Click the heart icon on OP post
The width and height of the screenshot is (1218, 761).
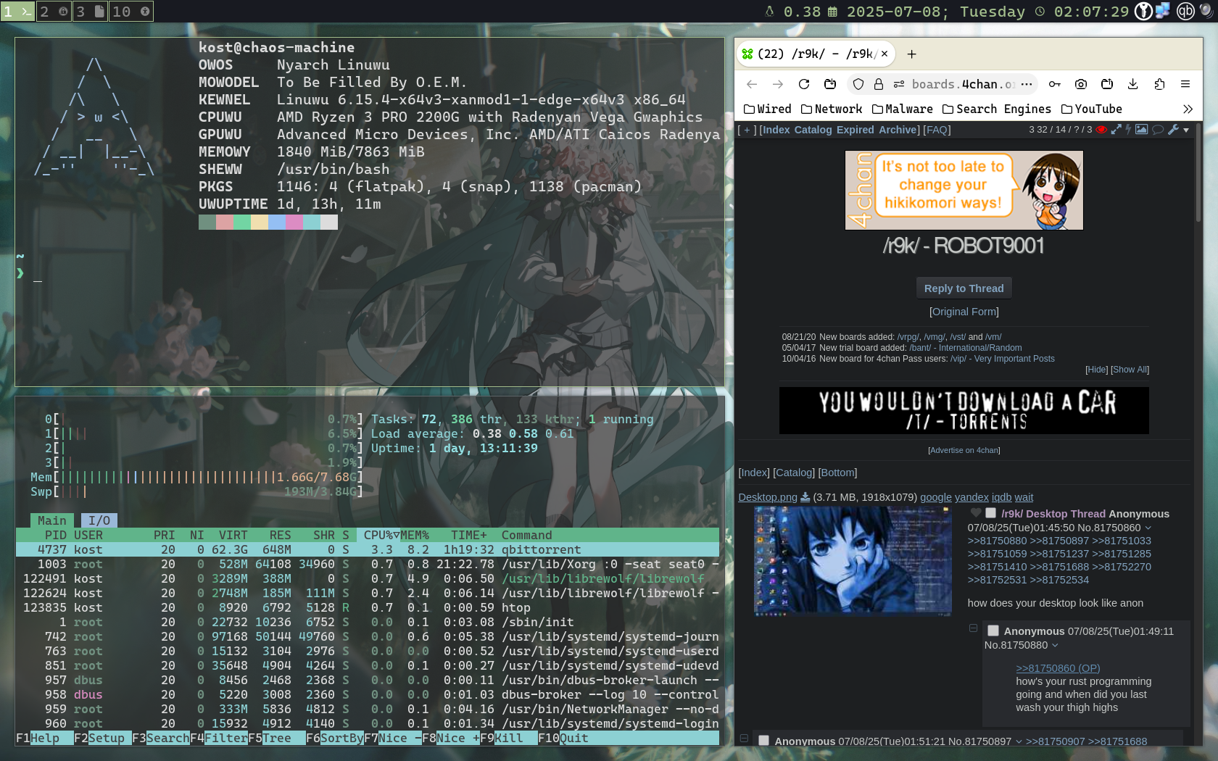click(x=976, y=513)
